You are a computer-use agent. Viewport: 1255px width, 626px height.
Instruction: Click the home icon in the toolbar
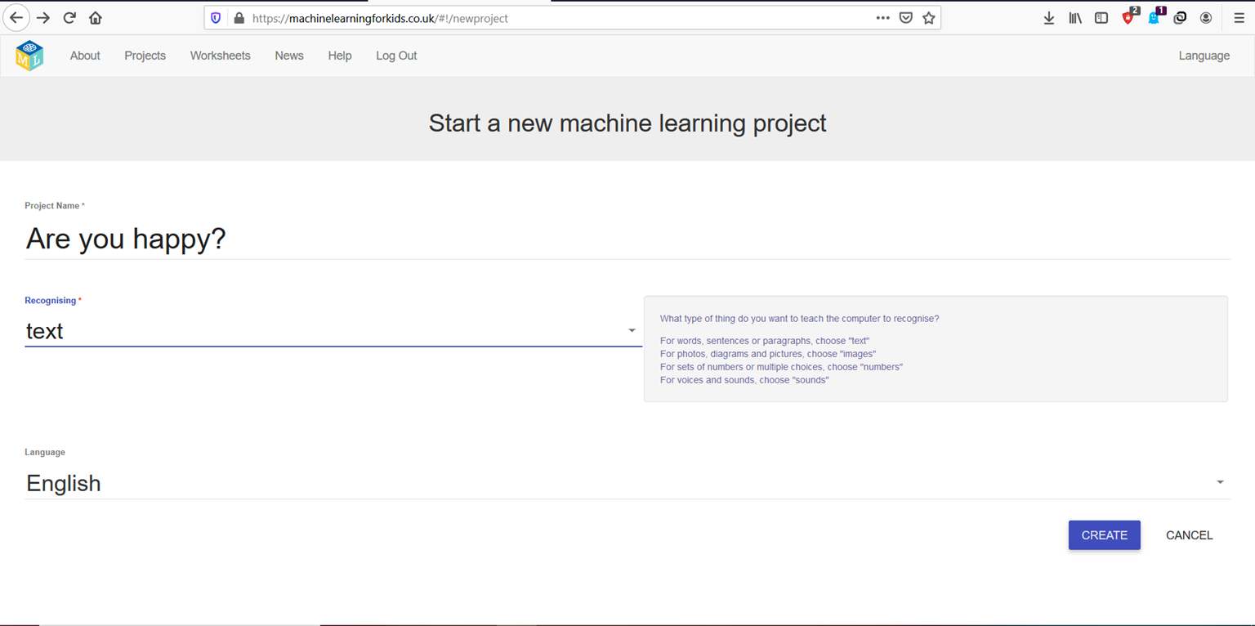[x=95, y=16]
